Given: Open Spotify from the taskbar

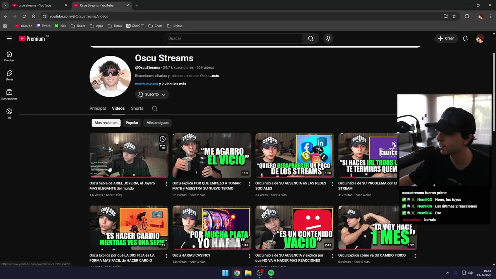Looking at the screenshot, I should (271, 273).
